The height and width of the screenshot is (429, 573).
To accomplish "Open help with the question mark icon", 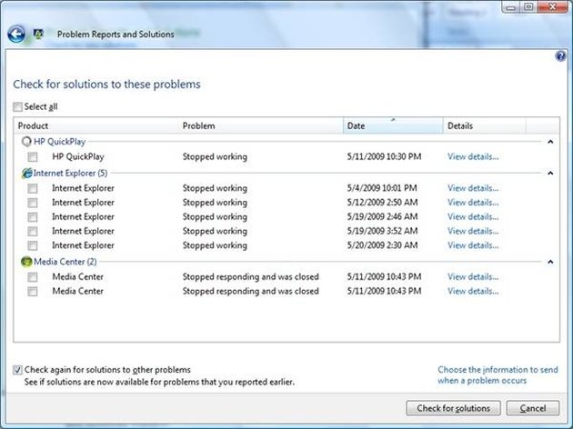I will [560, 55].
